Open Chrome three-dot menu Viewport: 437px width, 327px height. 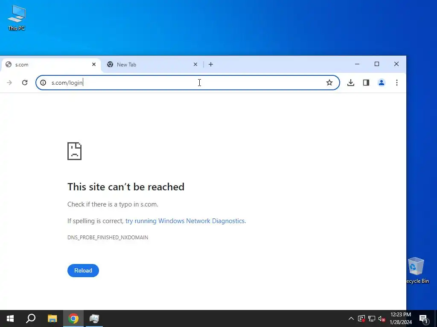pyautogui.click(x=396, y=83)
